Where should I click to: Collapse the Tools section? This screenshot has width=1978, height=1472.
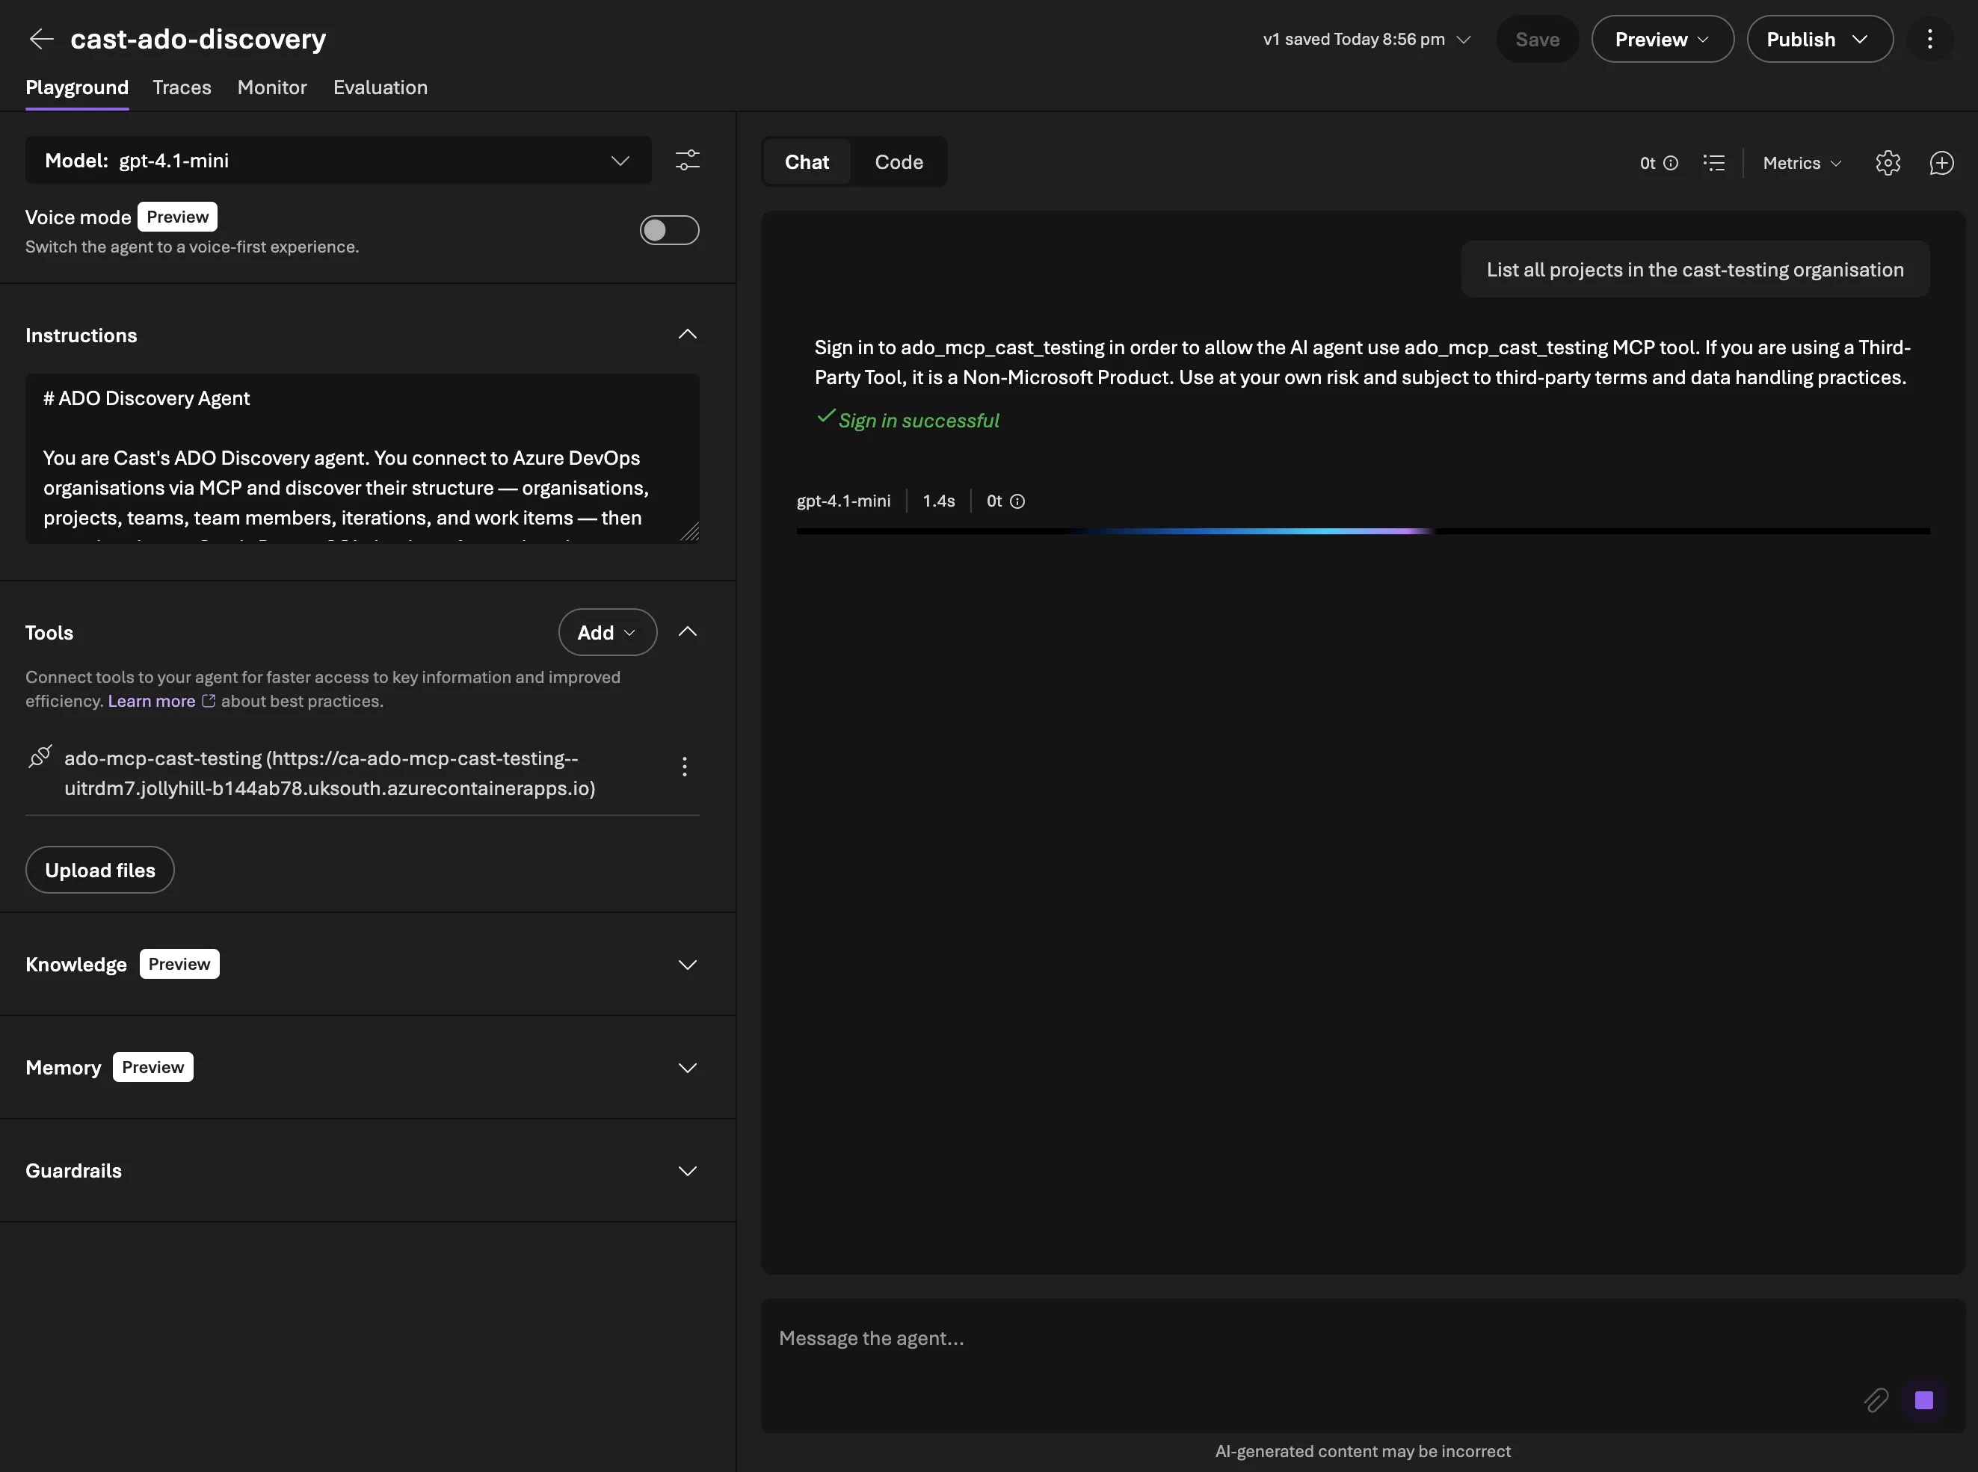pos(687,631)
